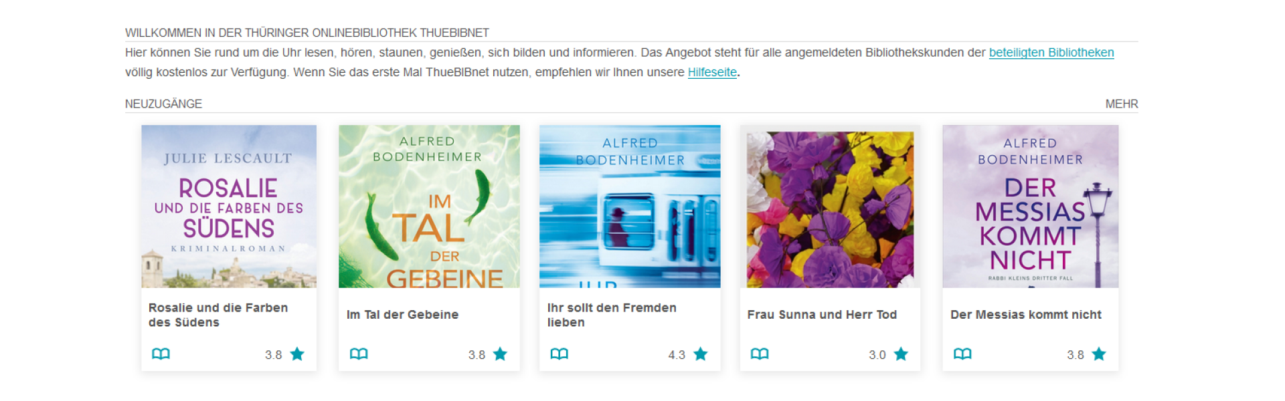The image size is (1285, 401).
Task: Open the beteiligten Bibliotheken link
Action: pyautogui.click(x=1051, y=53)
